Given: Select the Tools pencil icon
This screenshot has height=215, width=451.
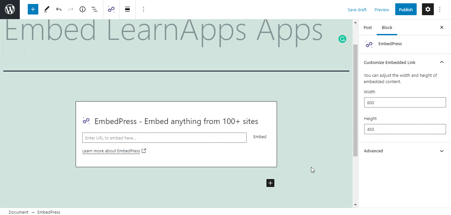Looking at the screenshot, I should (47, 9).
